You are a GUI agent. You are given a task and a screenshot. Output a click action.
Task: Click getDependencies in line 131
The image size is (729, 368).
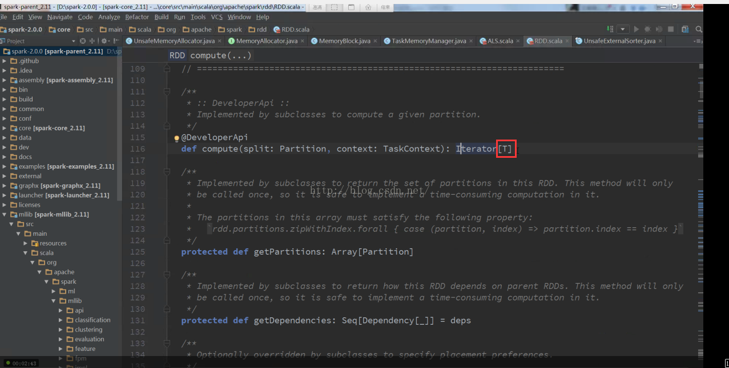292,320
